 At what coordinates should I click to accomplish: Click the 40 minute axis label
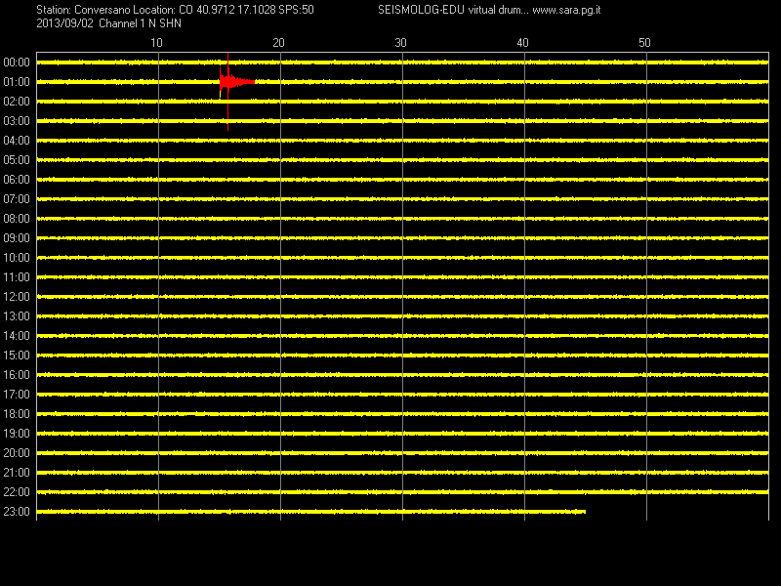click(x=522, y=43)
